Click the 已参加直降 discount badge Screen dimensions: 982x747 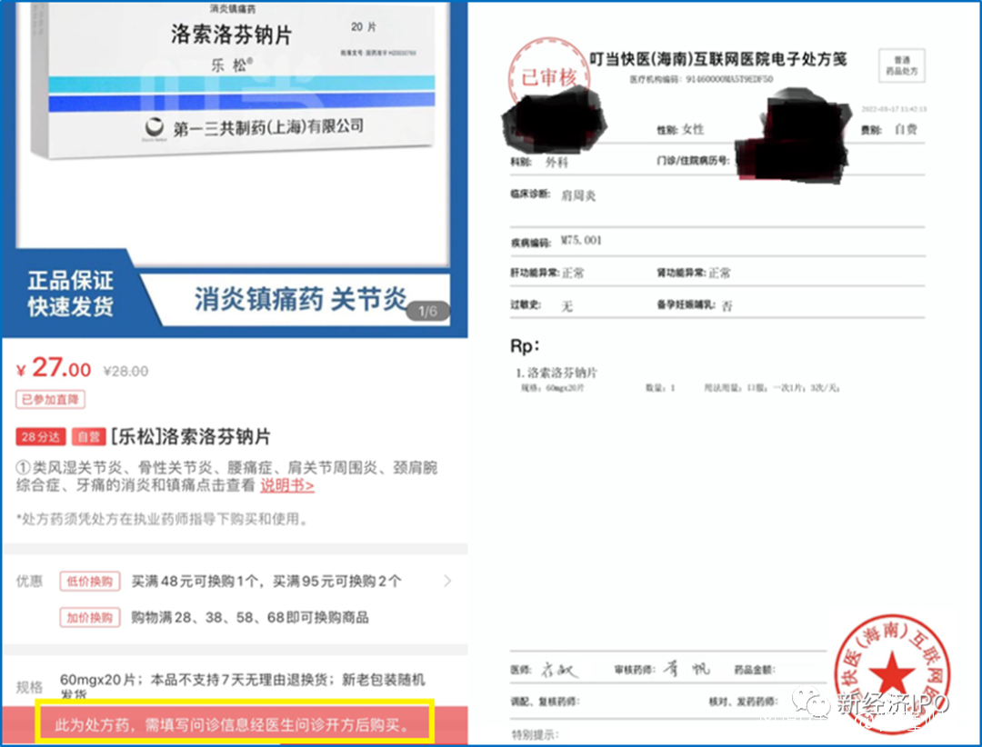[x=50, y=400]
